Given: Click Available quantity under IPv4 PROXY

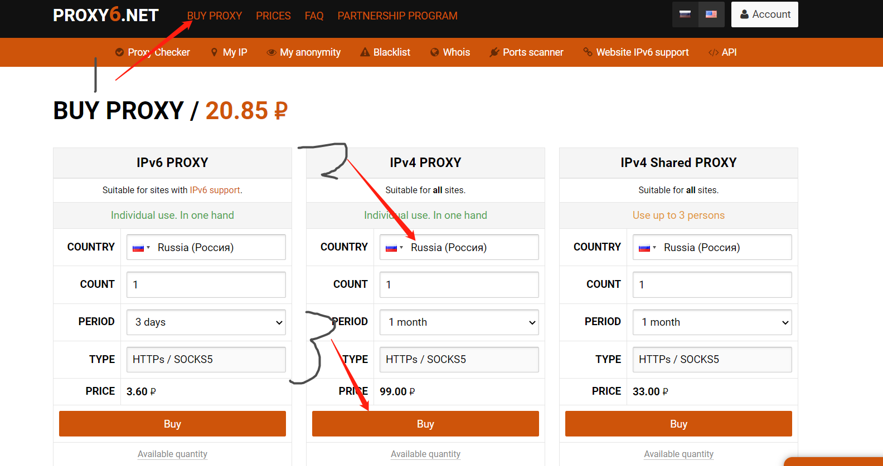Looking at the screenshot, I should click(x=425, y=454).
